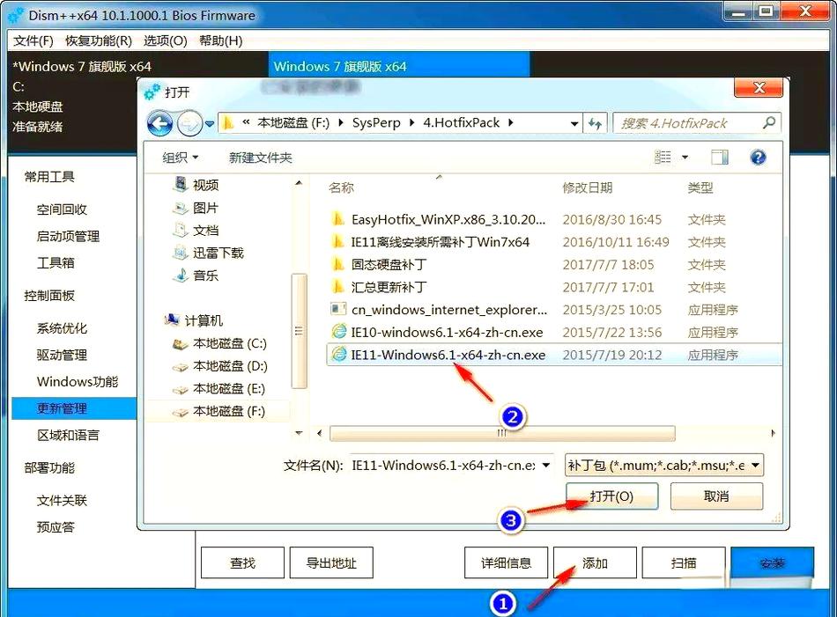Click the 打开(O) button
Image resolution: width=837 pixels, height=617 pixels.
[611, 496]
